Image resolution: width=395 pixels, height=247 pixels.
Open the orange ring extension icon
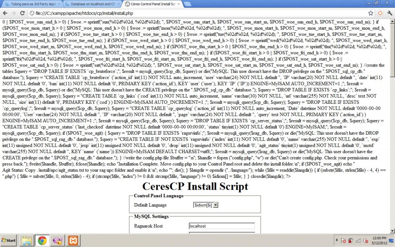[380, 13]
